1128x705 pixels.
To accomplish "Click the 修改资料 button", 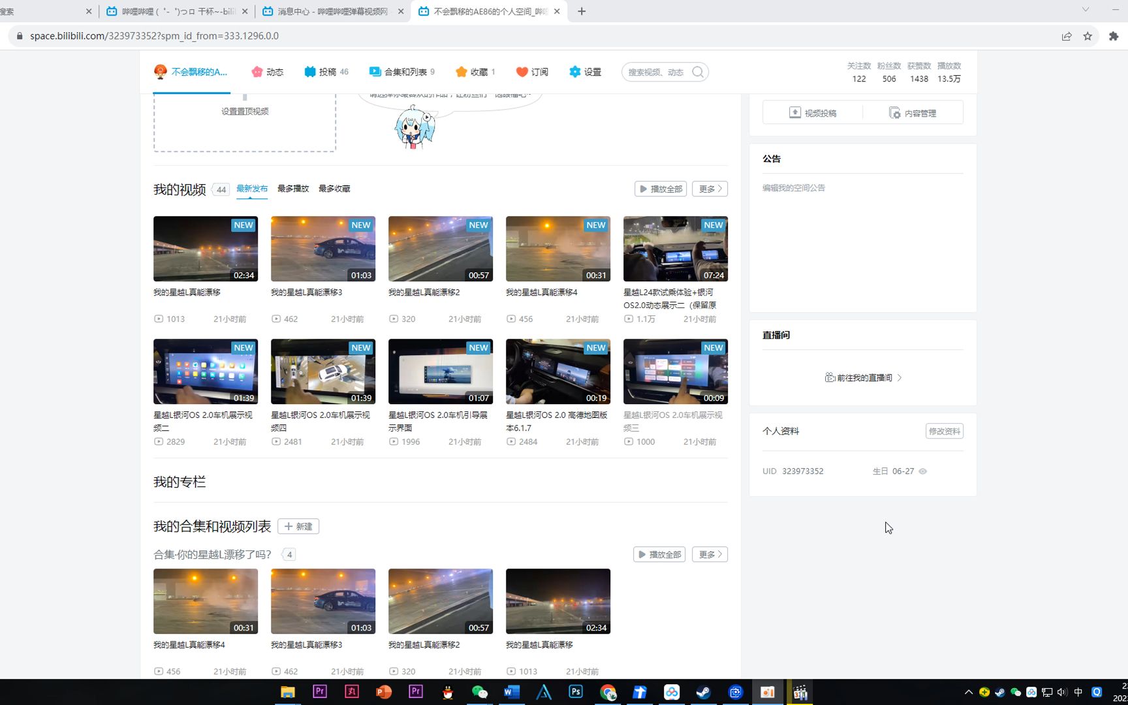I will point(944,431).
